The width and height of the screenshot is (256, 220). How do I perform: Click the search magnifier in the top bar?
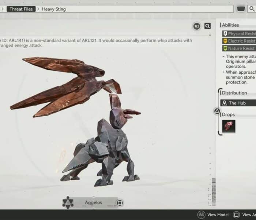(x=252, y=9)
